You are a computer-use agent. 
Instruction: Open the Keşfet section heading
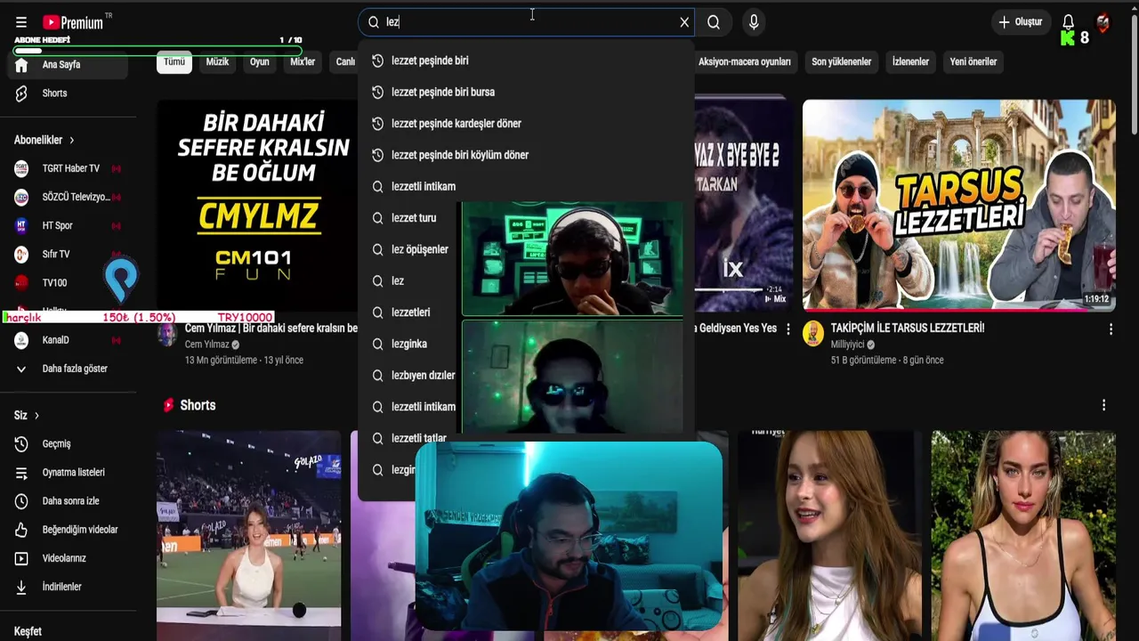click(28, 631)
